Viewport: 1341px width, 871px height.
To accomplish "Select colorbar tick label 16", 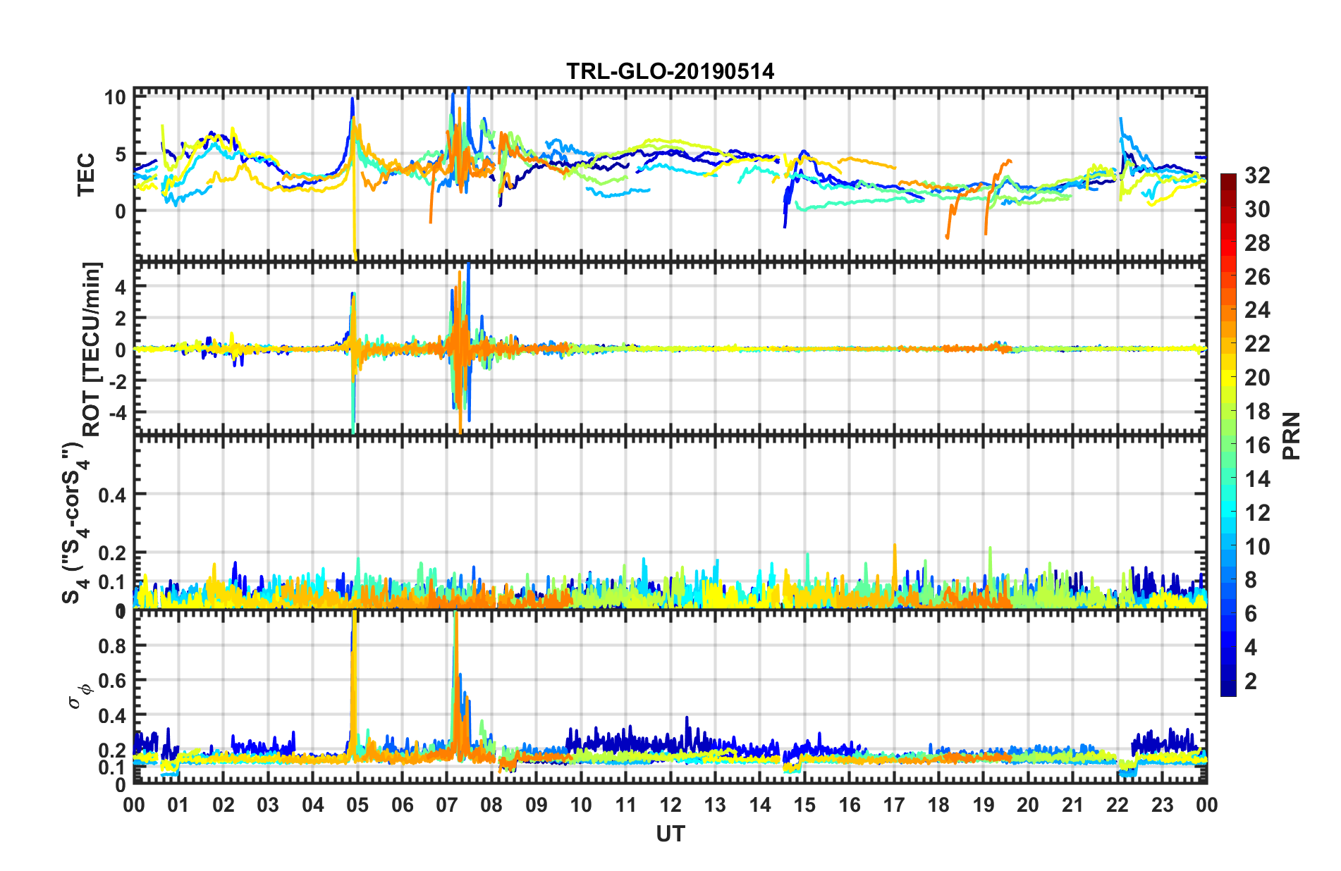I will [1256, 445].
